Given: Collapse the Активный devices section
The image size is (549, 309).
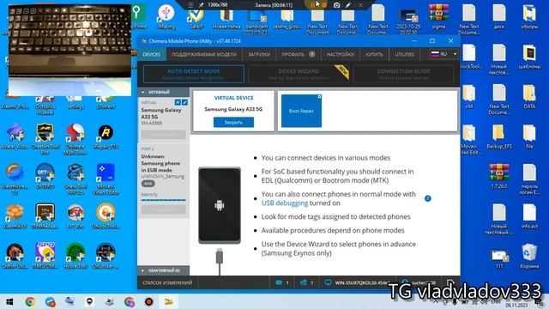Looking at the screenshot, I should coord(164,92).
